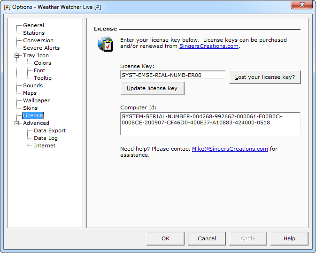Go to Conversion settings
Screen dimensions: 316x253
click(x=38, y=40)
